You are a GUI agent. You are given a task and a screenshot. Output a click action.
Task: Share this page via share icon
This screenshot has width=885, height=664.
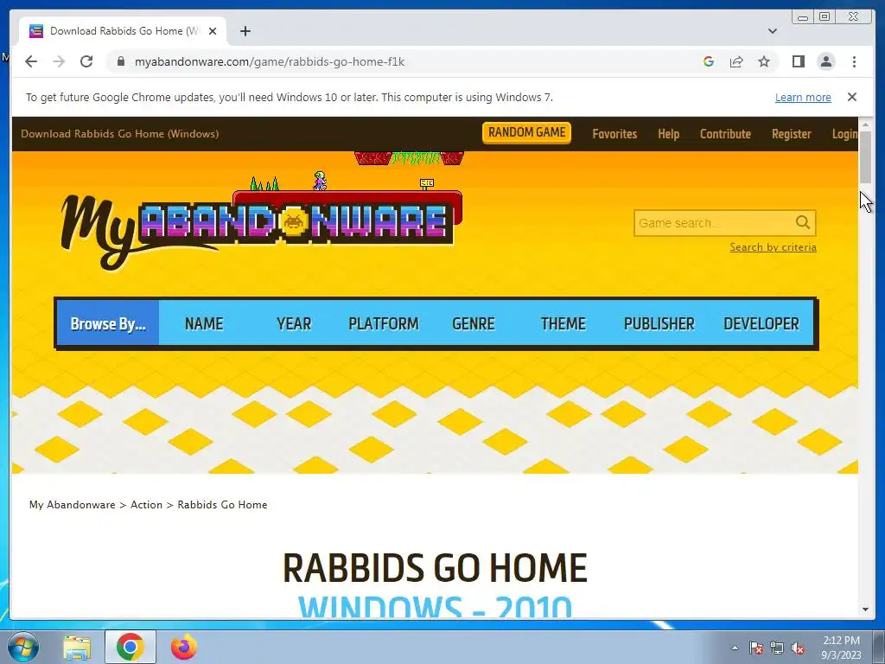736,61
